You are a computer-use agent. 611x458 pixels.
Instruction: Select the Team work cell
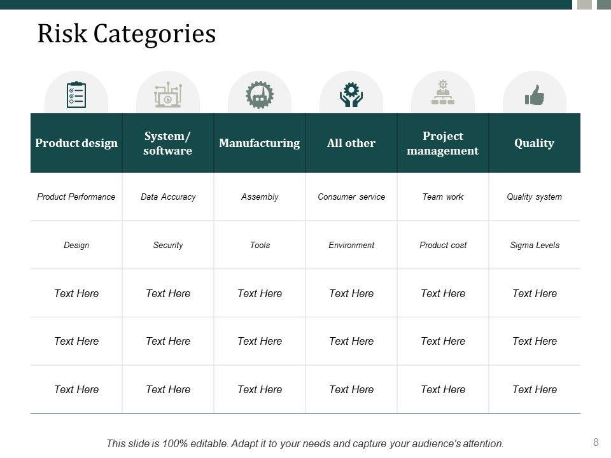tap(443, 197)
